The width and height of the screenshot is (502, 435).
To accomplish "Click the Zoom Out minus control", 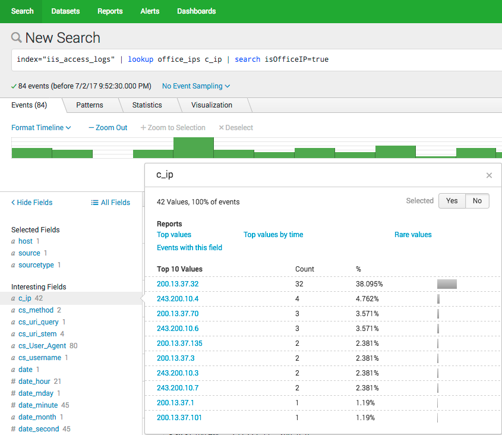I will [91, 128].
